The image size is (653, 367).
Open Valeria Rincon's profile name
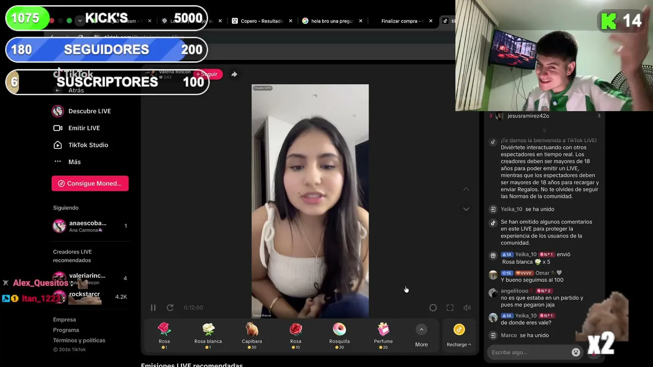[174, 72]
